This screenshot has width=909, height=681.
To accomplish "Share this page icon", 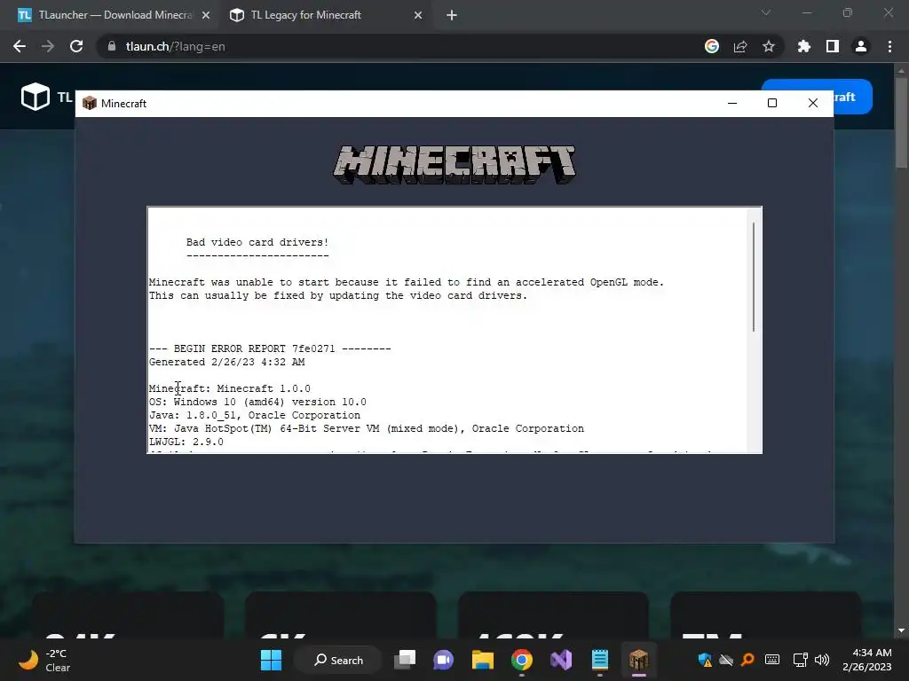I will [740, 46].
